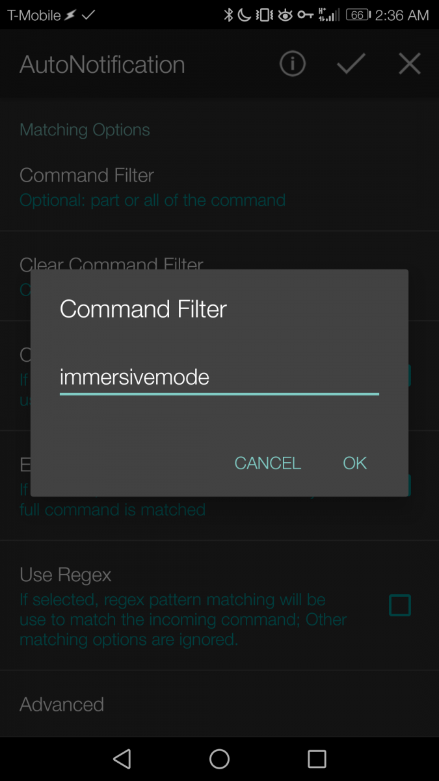Enable the Use Regex checkbox
This screenshot has height=781, width=439.
point(400,605)
